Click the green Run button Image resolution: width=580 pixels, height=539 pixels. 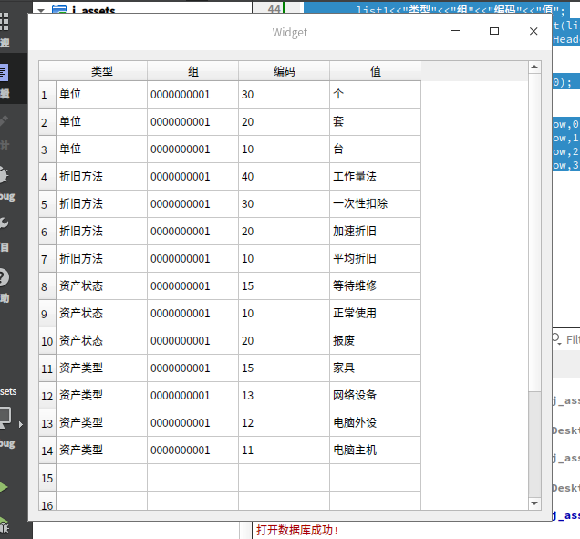pyautogui.click(x=5, y=487)
